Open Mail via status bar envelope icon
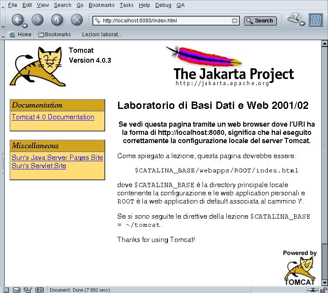This screenshot has width=328, height=293. coord(16,290)
